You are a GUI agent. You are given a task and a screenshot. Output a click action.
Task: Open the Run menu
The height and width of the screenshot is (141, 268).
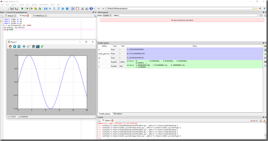tap(28, 5)
